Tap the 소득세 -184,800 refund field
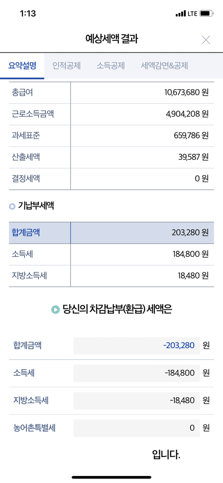The width and height of the screenshot is (223, 483). pos(137,373)
